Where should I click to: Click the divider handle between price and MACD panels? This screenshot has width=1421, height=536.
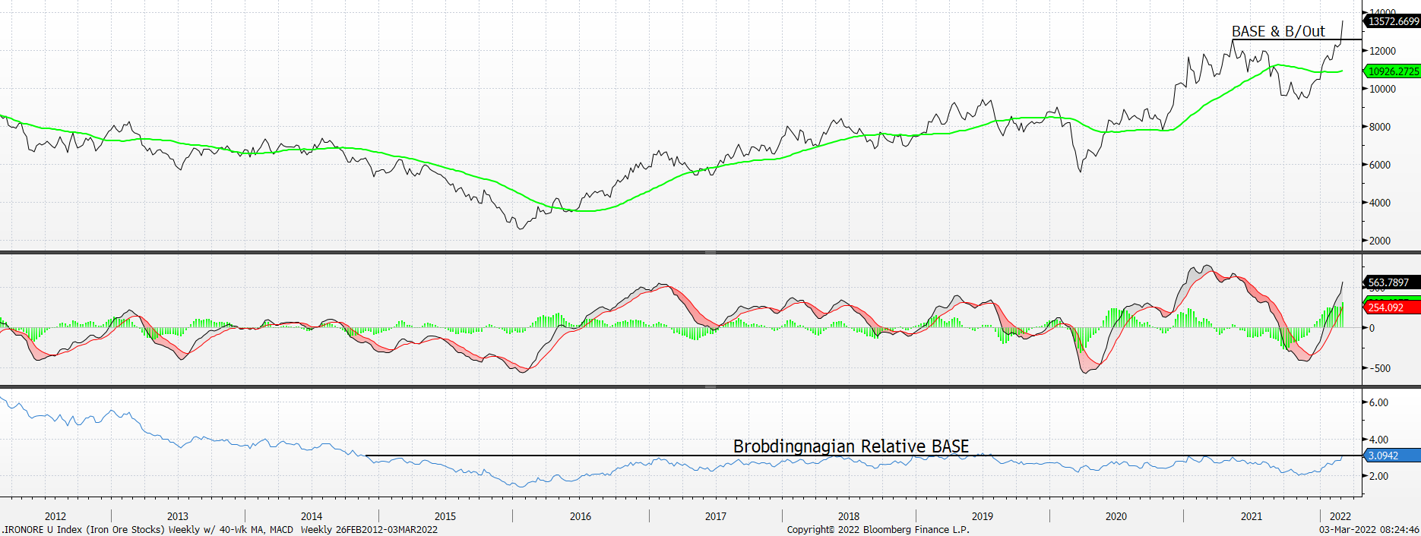(x=710, y=252)
